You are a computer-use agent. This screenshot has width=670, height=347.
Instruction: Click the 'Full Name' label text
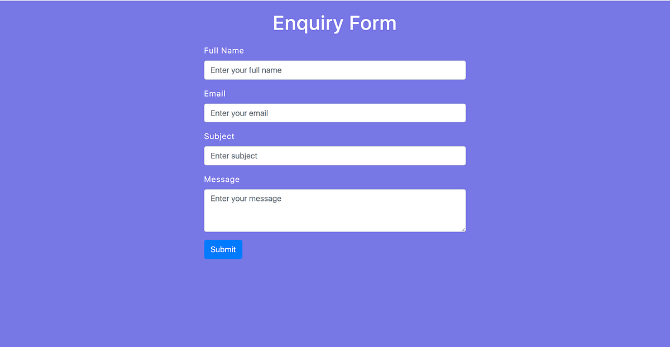click(224, 50)
